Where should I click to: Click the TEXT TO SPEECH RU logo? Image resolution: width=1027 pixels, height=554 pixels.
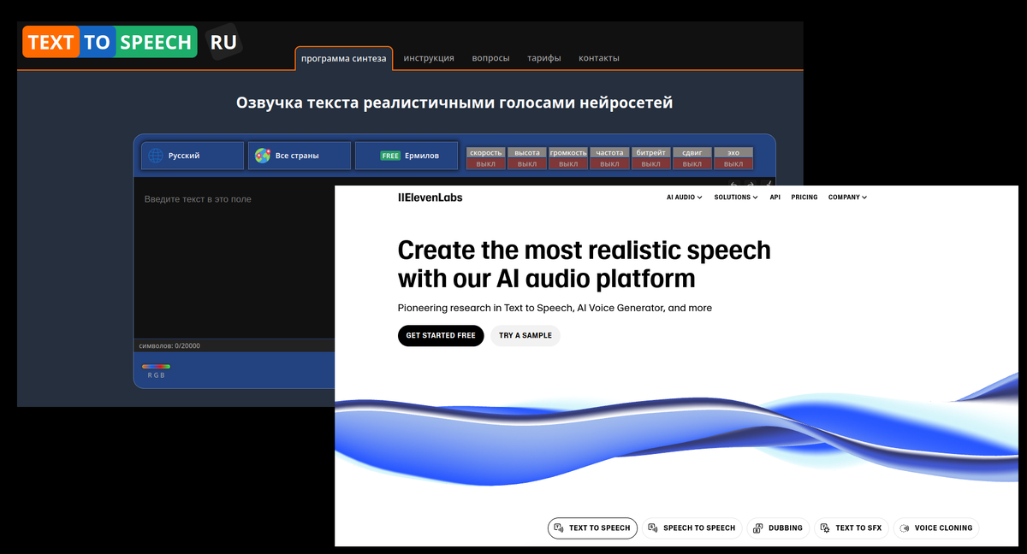pyautogui.click(x=132, y=42)
